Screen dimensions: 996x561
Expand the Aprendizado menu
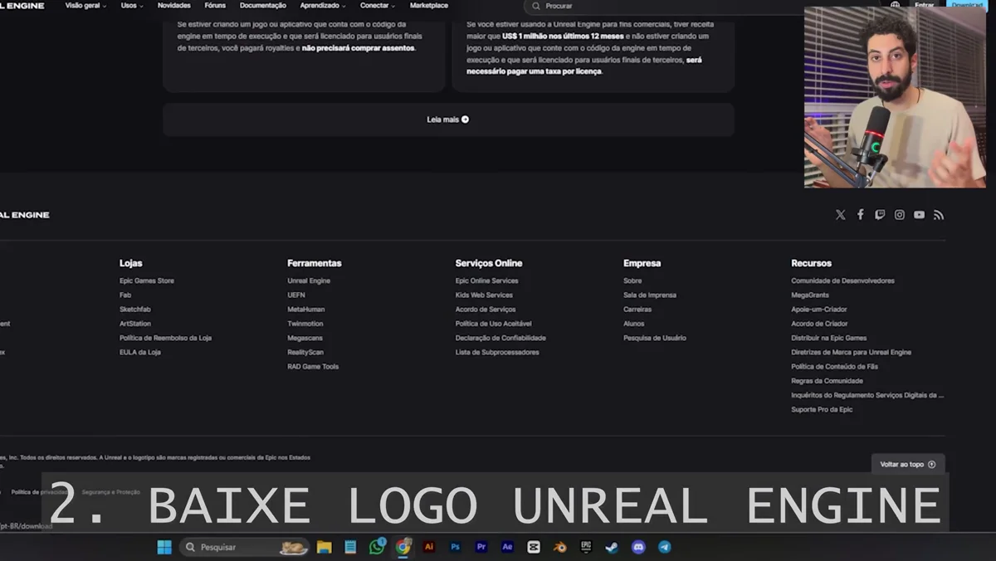[x=322, y=4]
